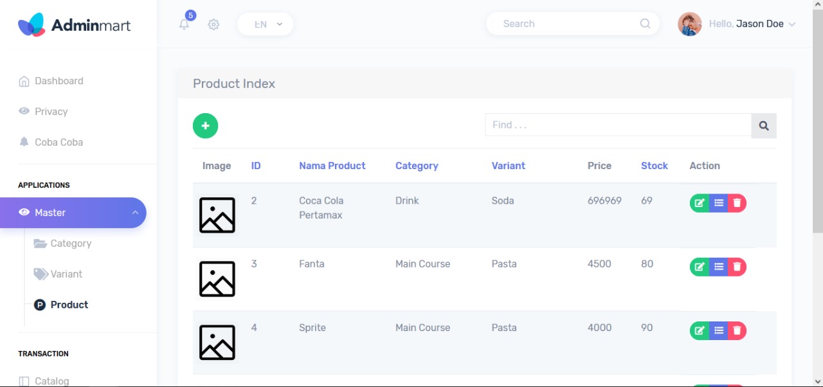Delete the Coca Cola Pertamax product
The image size is (823, 387).
point(737,203)
